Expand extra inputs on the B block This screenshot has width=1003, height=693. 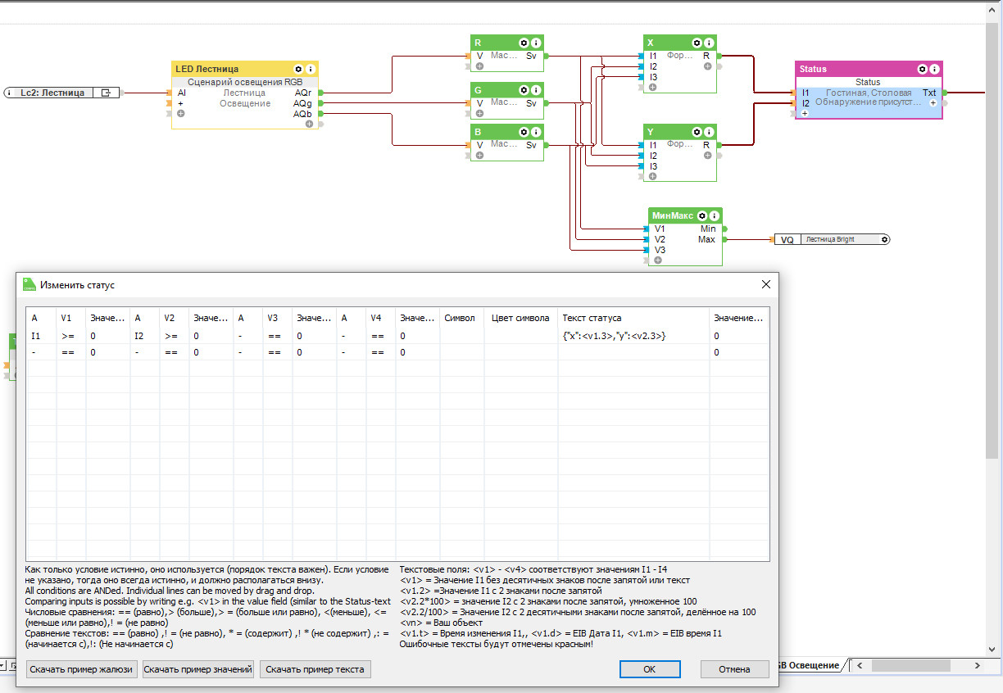(479, 156)
